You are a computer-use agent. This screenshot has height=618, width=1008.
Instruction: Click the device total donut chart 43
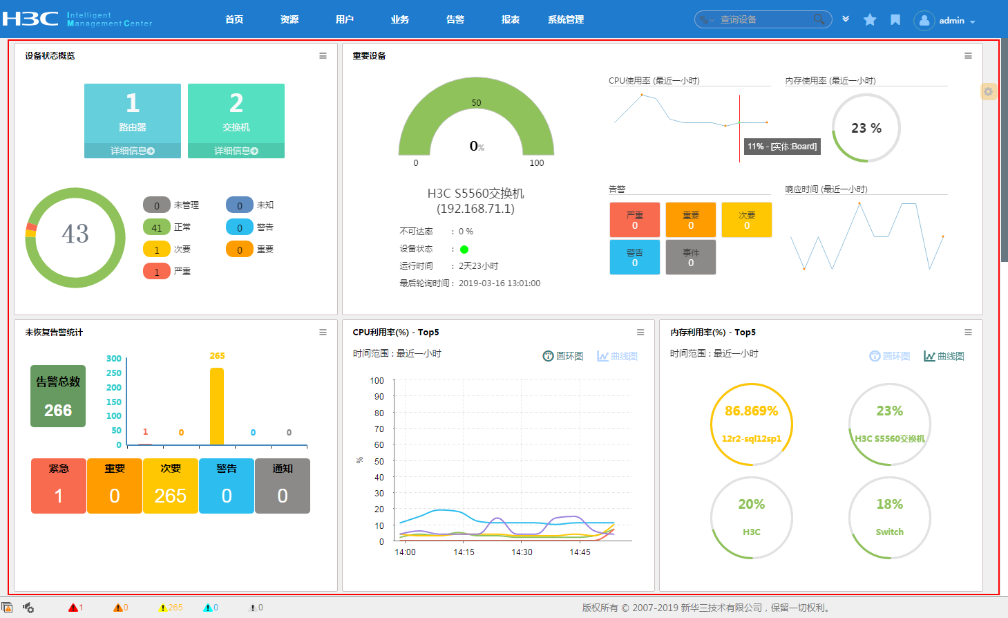[75, 238]
